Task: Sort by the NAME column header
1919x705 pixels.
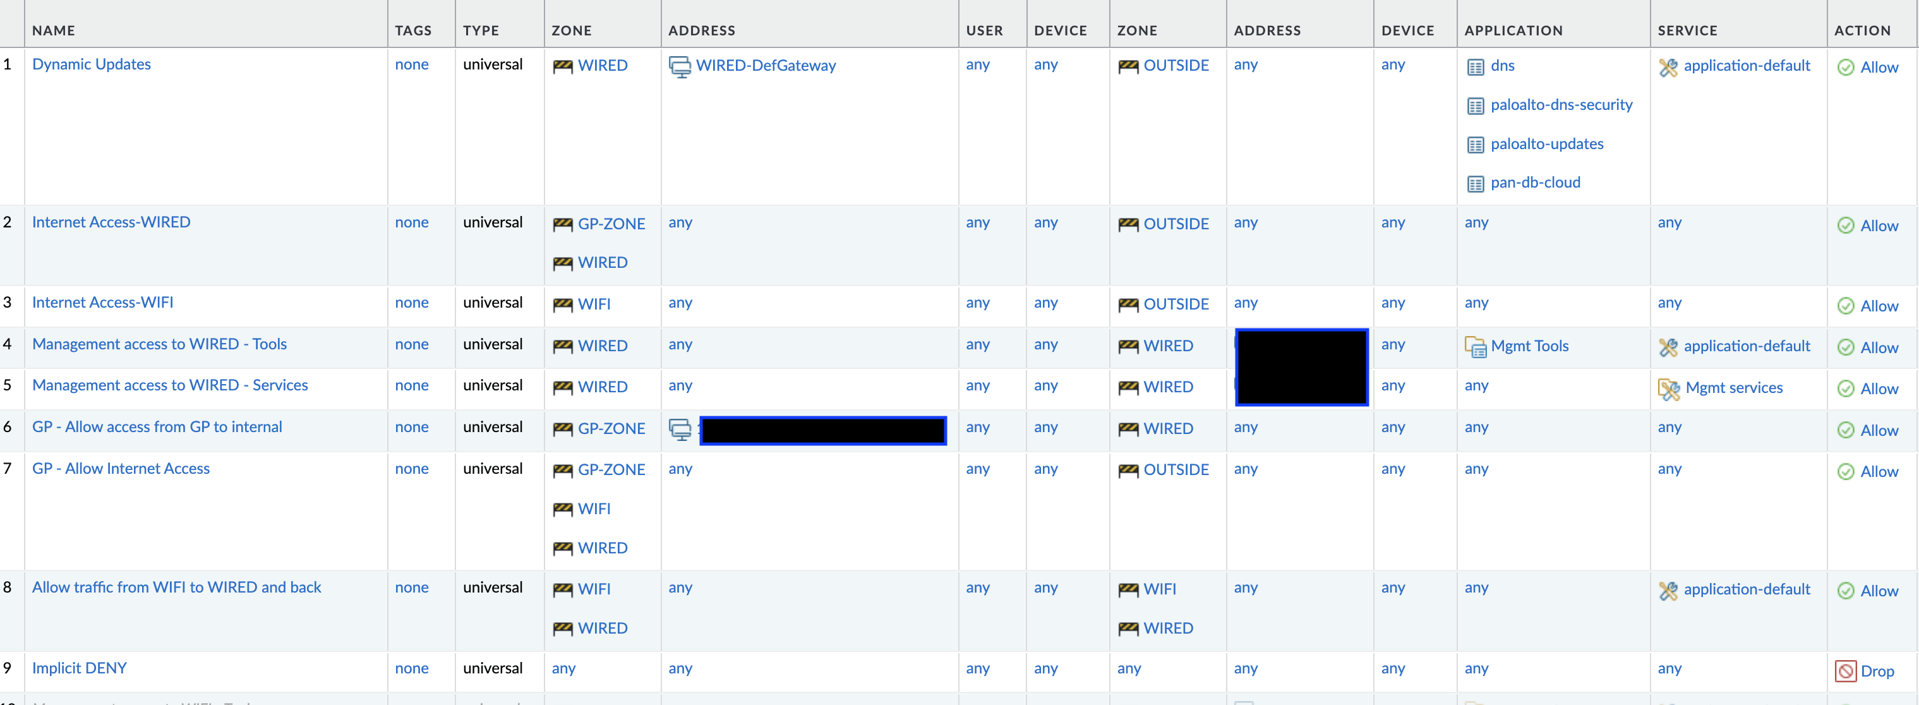Action: (x=54, y=30)
